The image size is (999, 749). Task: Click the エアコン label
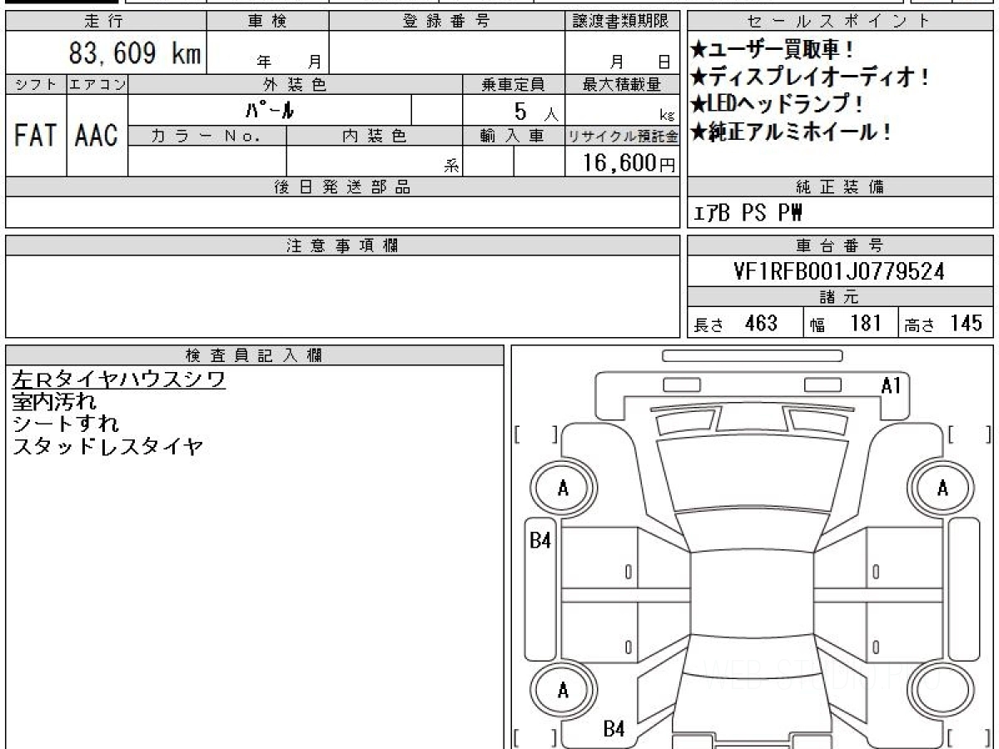point(97,84)
